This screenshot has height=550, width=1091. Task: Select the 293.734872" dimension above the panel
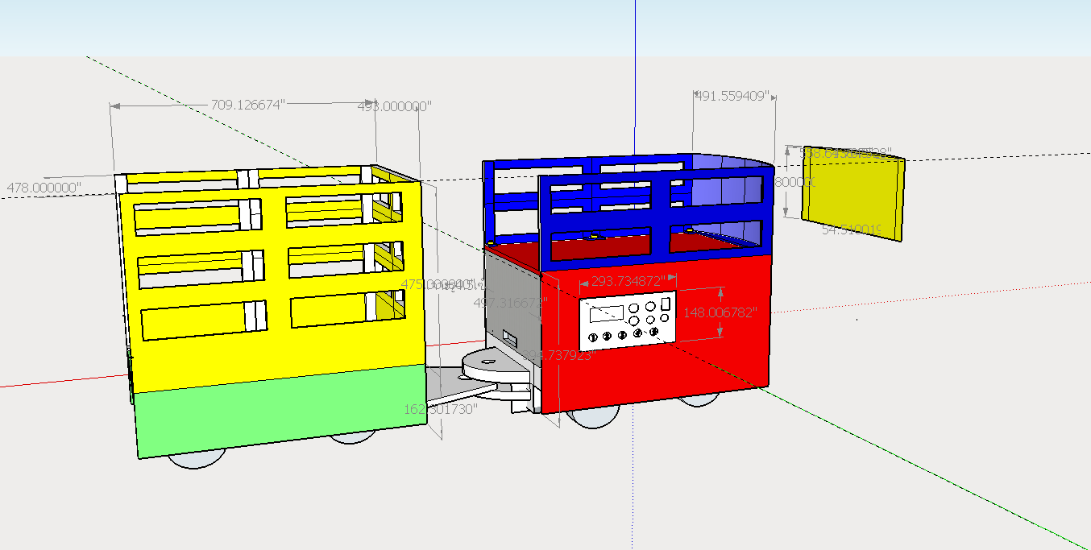tap(627, 281)
